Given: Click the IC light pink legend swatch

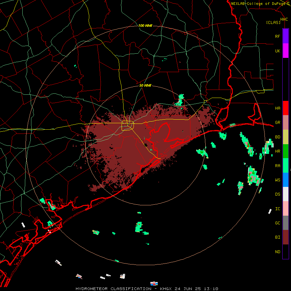Looking at the screenshot, I should coord(286,209).
